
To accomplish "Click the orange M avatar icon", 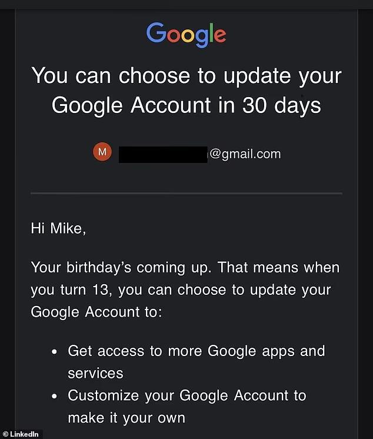I will coord(102,152).
